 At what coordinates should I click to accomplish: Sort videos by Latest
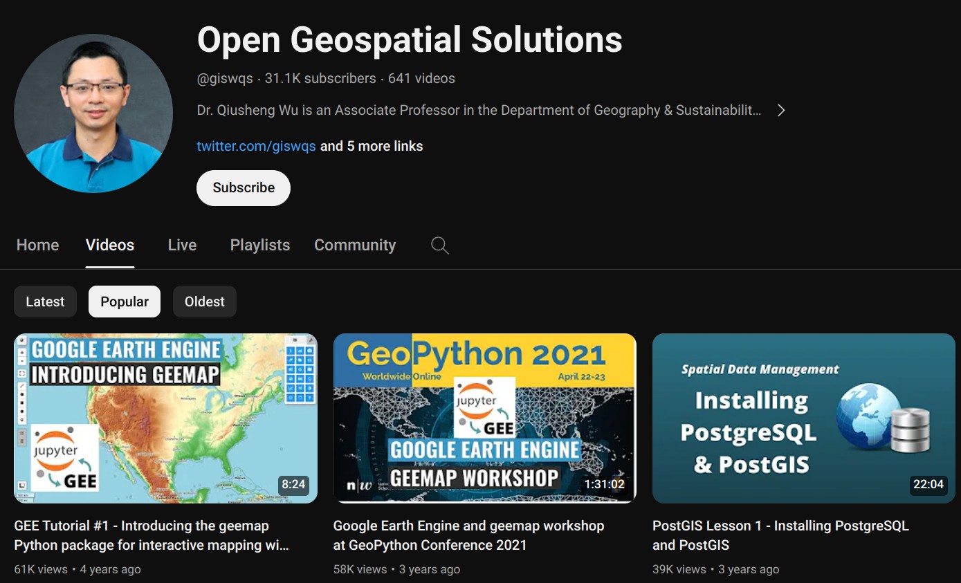[x=45, y=302]
